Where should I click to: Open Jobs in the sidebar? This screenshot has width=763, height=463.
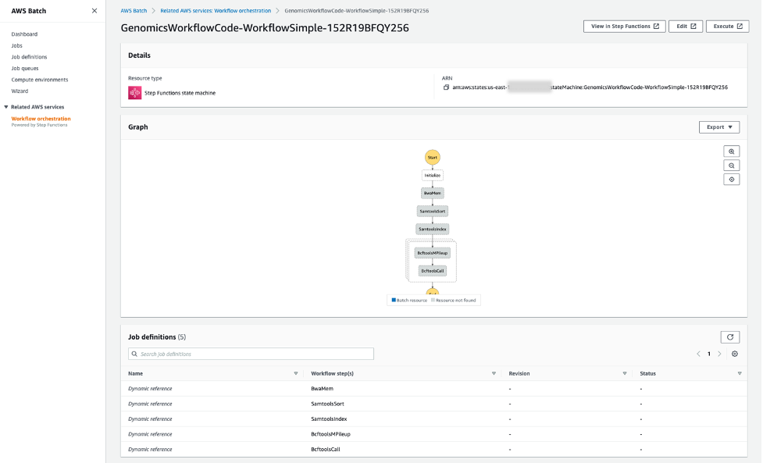[x=16, y=46]
